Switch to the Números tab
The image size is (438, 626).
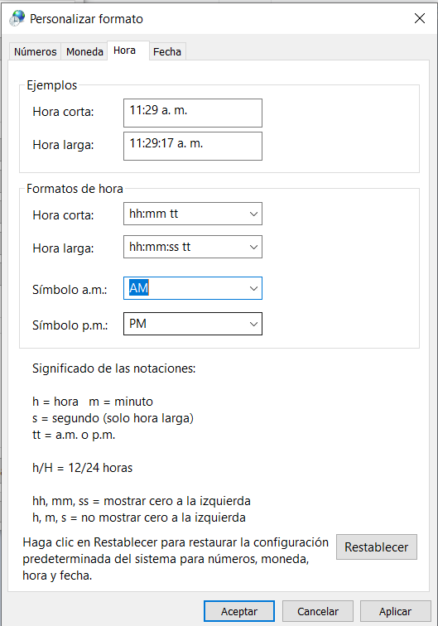pos(35,51)
